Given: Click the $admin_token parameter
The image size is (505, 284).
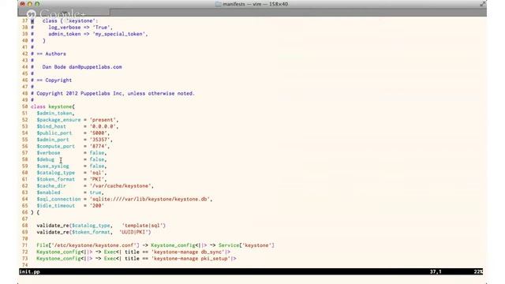Looking at the screenshot, I should coord(54,114).
